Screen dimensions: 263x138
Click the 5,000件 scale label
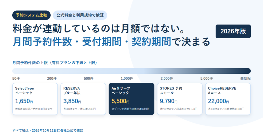[x=206, y=78]
